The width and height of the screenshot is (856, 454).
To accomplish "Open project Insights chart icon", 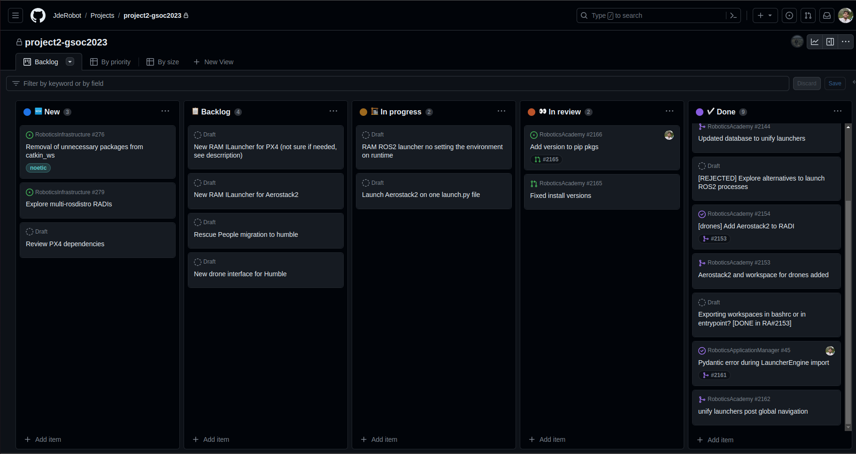I will pyautogui.click(x=815, y=42).
